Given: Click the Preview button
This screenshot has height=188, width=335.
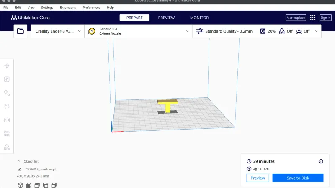Looking at the screenshot, I should tap(258, 178).
